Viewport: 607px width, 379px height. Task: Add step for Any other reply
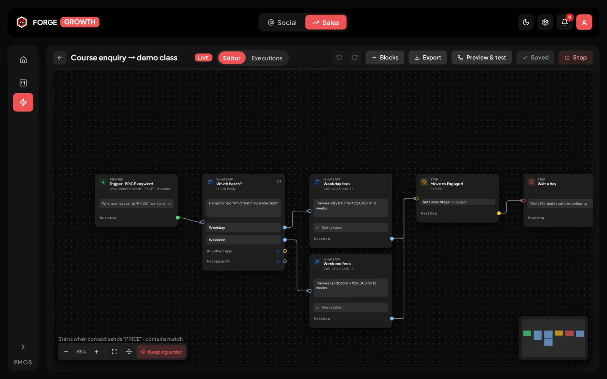(278, 251)
